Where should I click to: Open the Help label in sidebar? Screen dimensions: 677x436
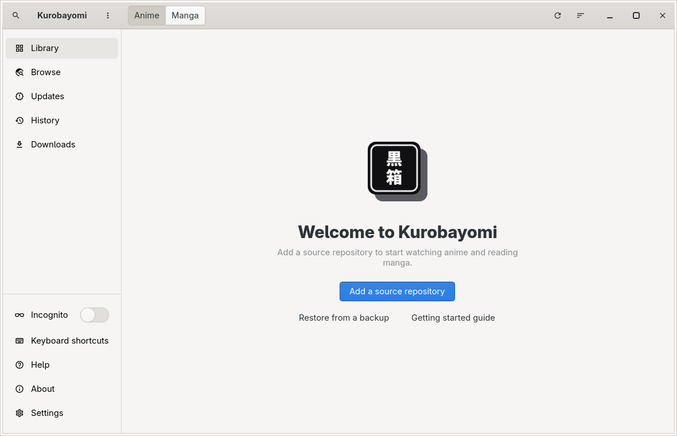[x=40, y=365]
